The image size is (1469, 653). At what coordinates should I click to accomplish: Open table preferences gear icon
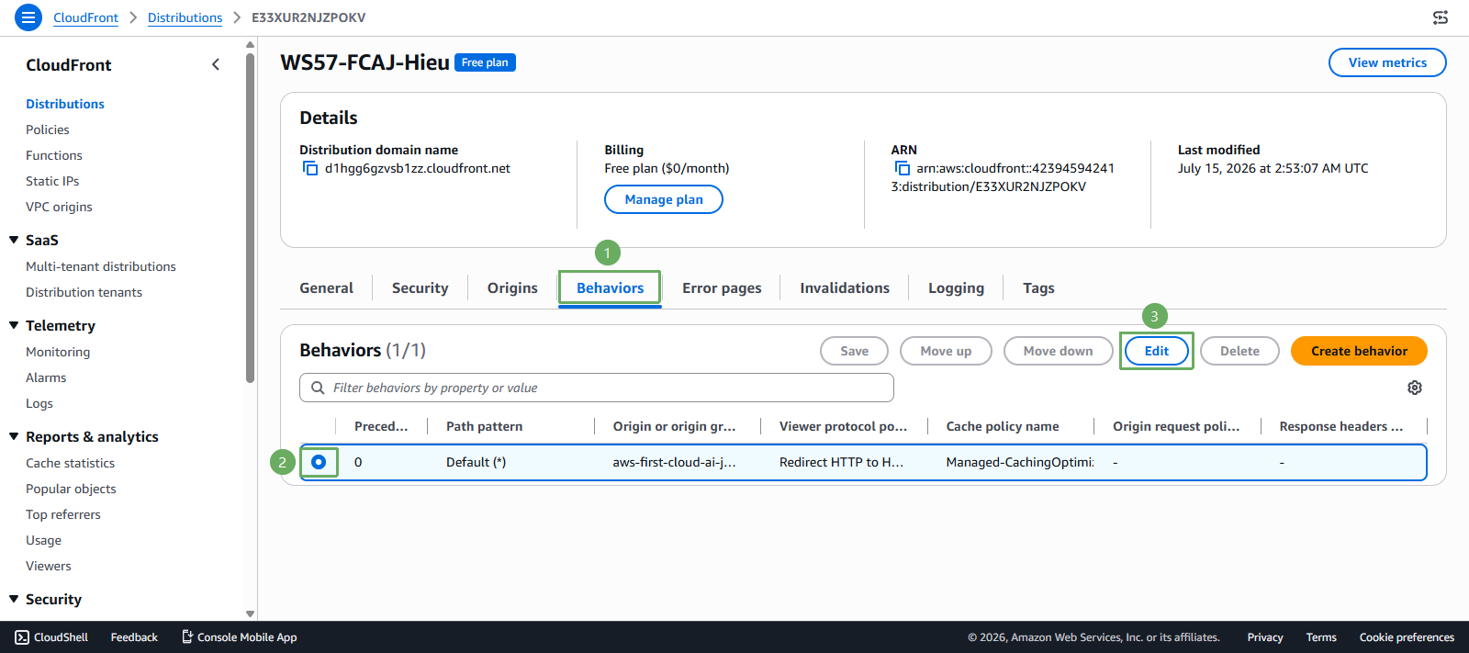click(x=1415, y=388)
